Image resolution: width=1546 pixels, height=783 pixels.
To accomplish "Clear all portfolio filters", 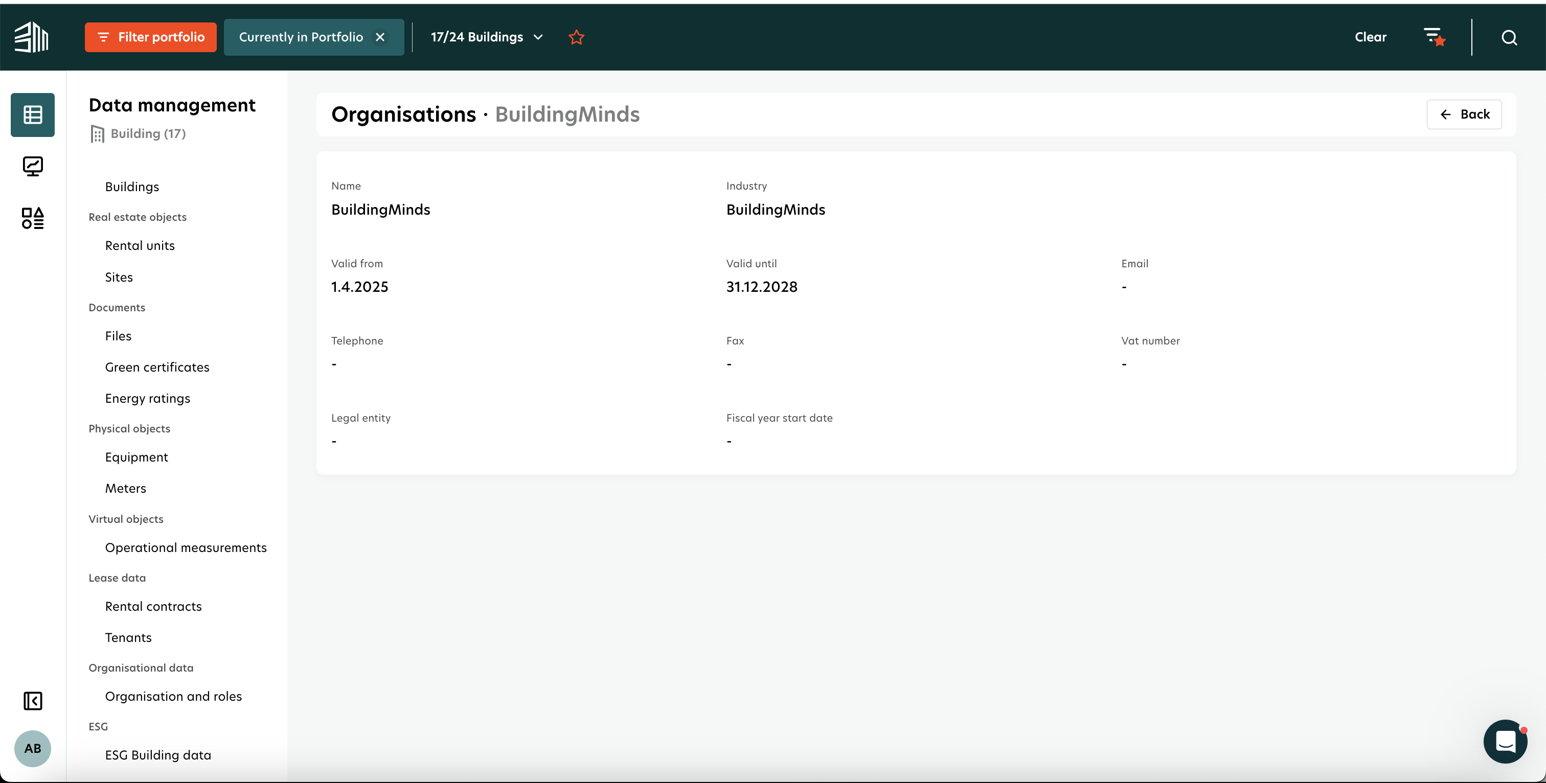I will coord(1370,37).
